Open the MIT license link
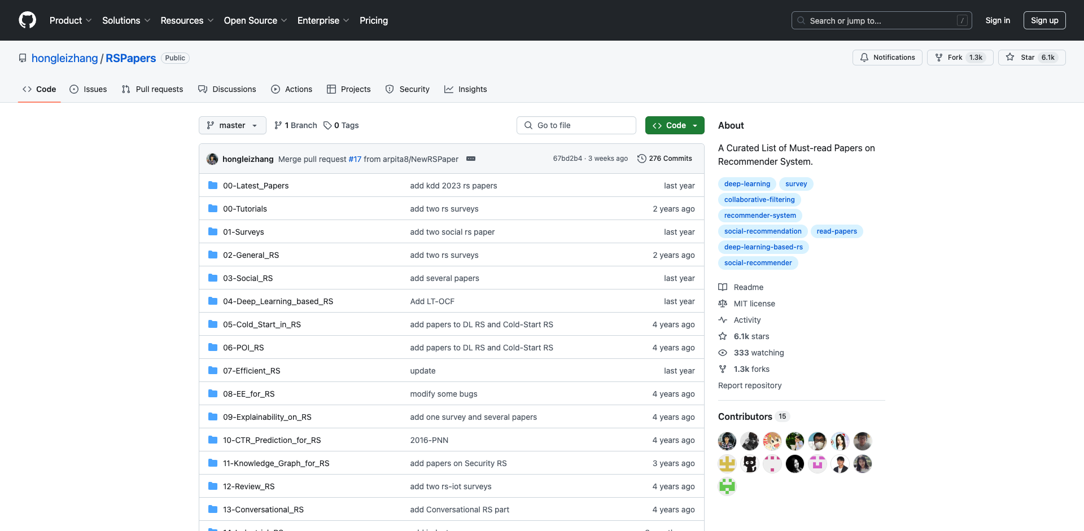This screenshot has width=1084, height=531. click(x=746, y=304)
